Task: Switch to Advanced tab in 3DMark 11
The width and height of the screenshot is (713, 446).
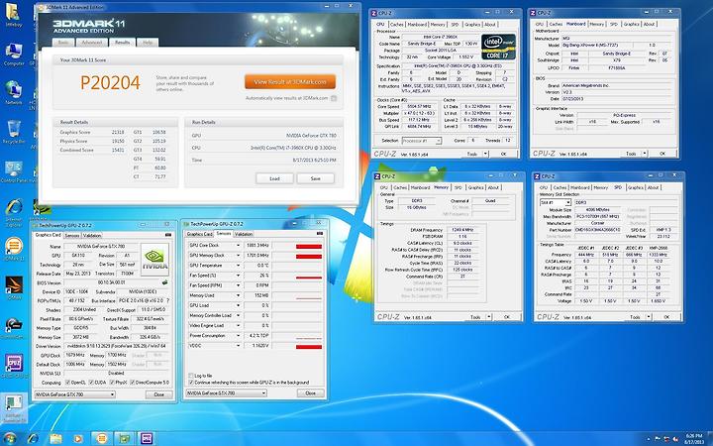Action: [91, 43]
